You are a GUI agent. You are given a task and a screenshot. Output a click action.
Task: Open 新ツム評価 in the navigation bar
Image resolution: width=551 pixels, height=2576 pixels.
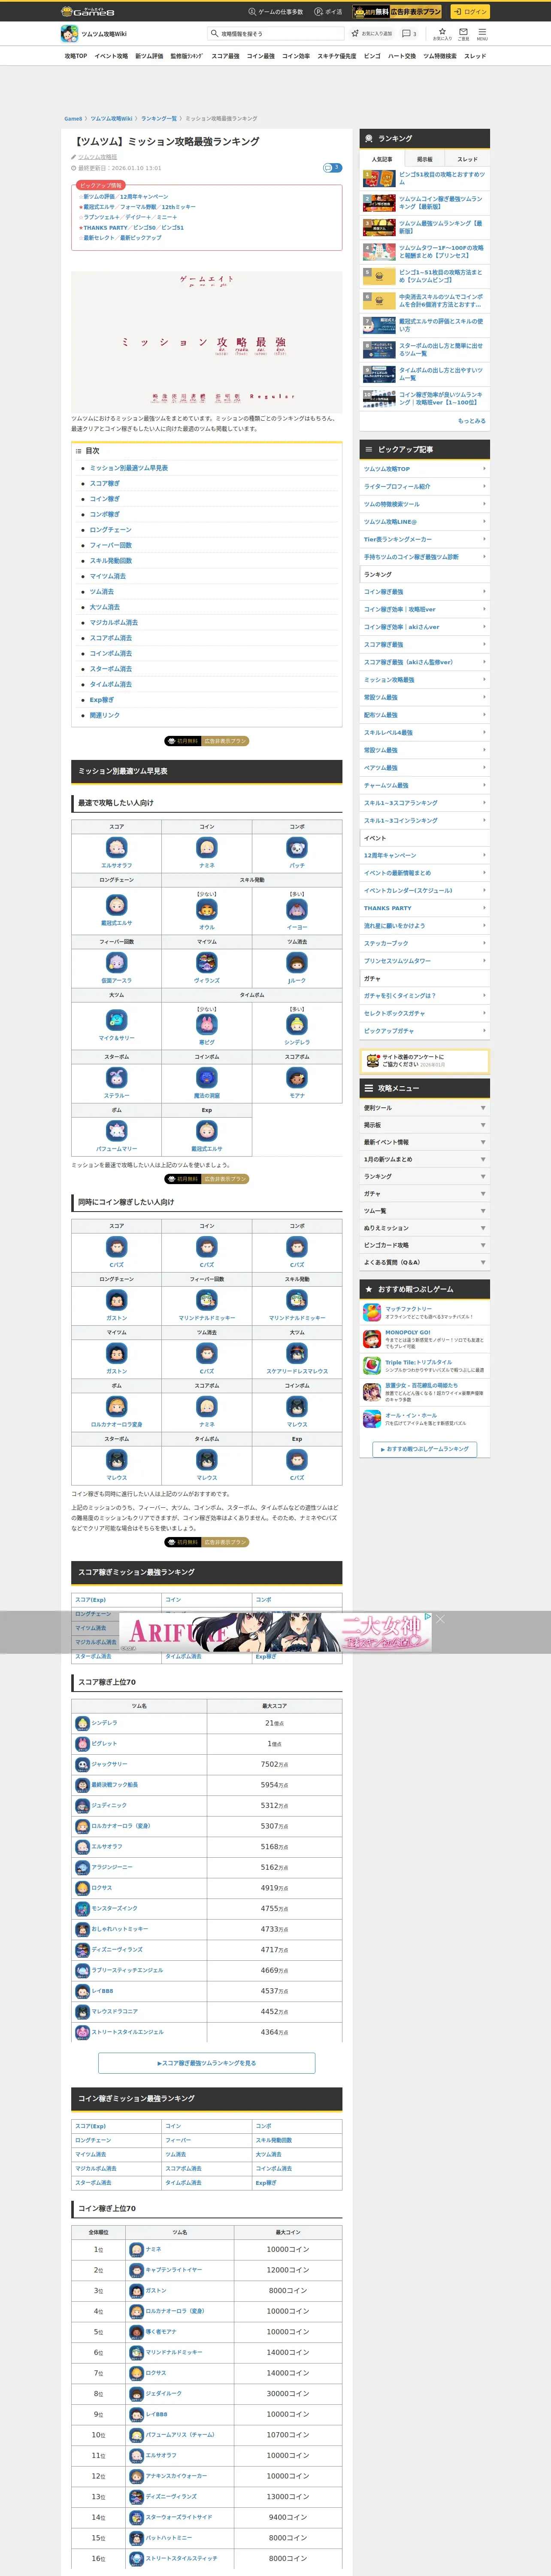pyautogui.click(x=149, y=56)
